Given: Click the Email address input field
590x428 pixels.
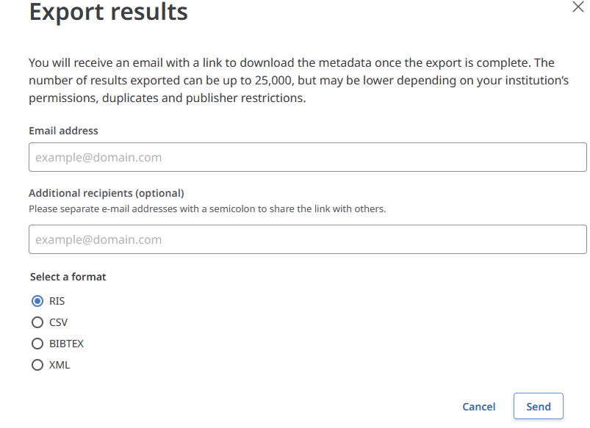Looking at the screenshot, I should pos(307,157).
